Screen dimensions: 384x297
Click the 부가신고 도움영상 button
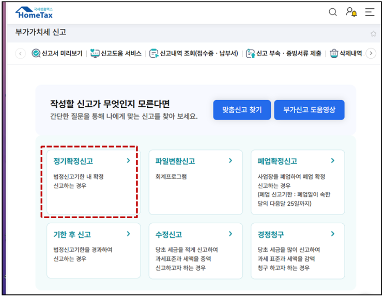click(309, 110)
